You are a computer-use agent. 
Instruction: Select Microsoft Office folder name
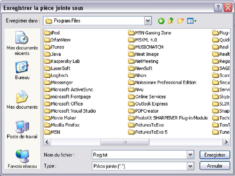(x=67, y=104)
